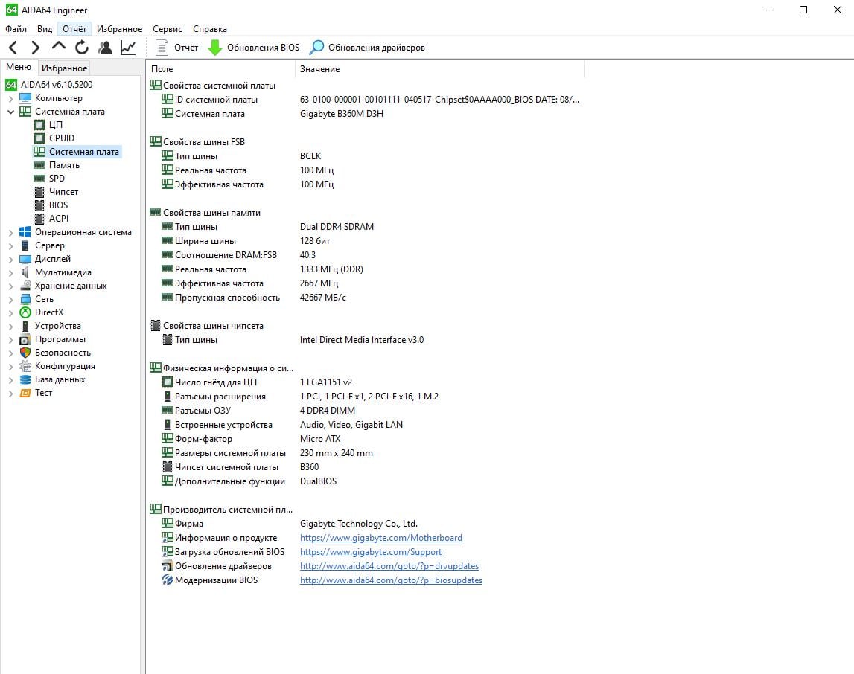Click green arrow Обновления BIOS icon
The width and height of the screenshot is (854, 674).
pyautogui.click(x=215, y=48)
